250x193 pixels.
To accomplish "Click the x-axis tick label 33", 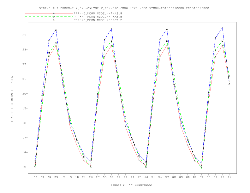I will pyautogui.click(x=111, y=177).
